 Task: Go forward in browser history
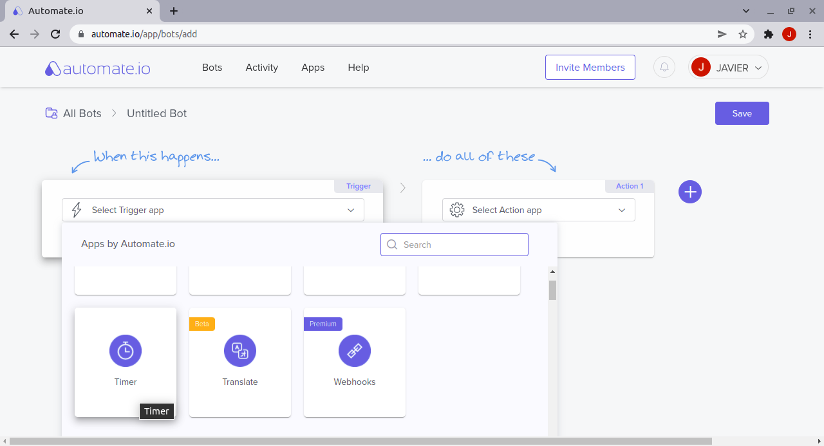[x=35, y=34]
